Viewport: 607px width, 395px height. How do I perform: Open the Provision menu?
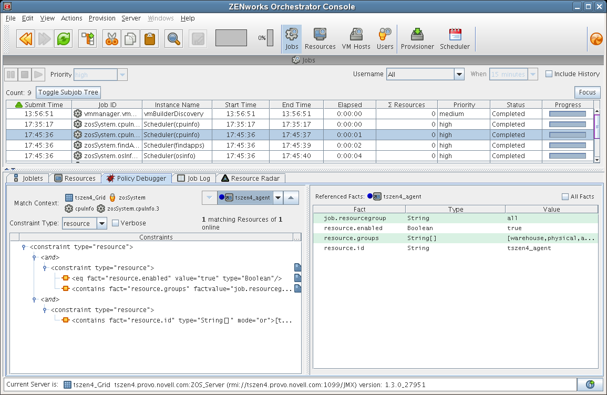click(102, 18)
